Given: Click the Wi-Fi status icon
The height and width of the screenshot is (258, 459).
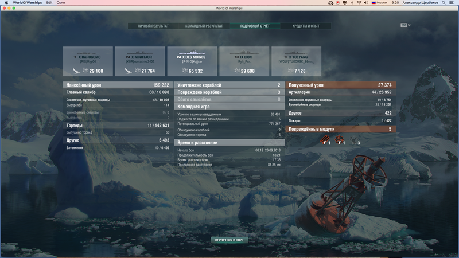Looking at the screenshot, I should [359, 3].
